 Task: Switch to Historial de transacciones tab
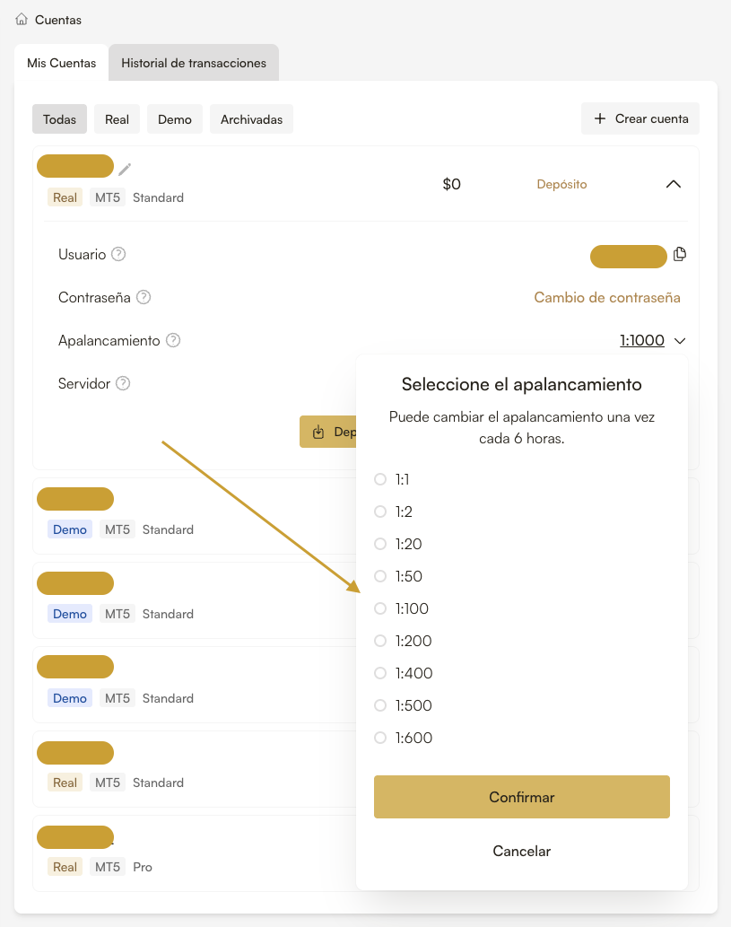(x=194, y=63)
